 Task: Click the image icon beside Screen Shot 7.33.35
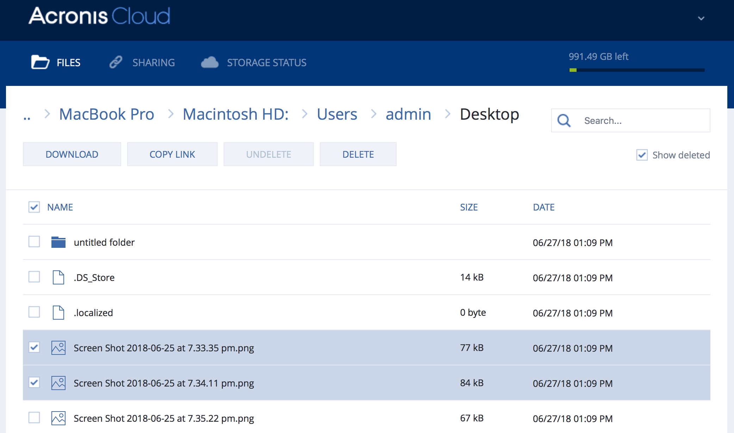pyautogui.click(x=58, y=347)
